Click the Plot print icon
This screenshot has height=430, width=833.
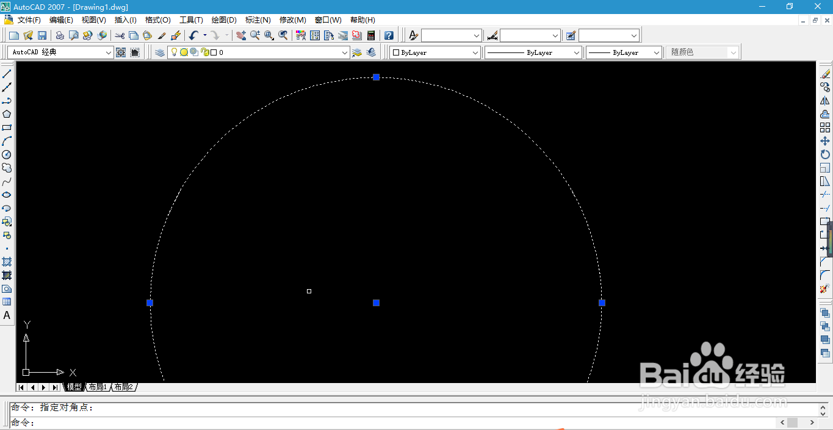[60, 35]
